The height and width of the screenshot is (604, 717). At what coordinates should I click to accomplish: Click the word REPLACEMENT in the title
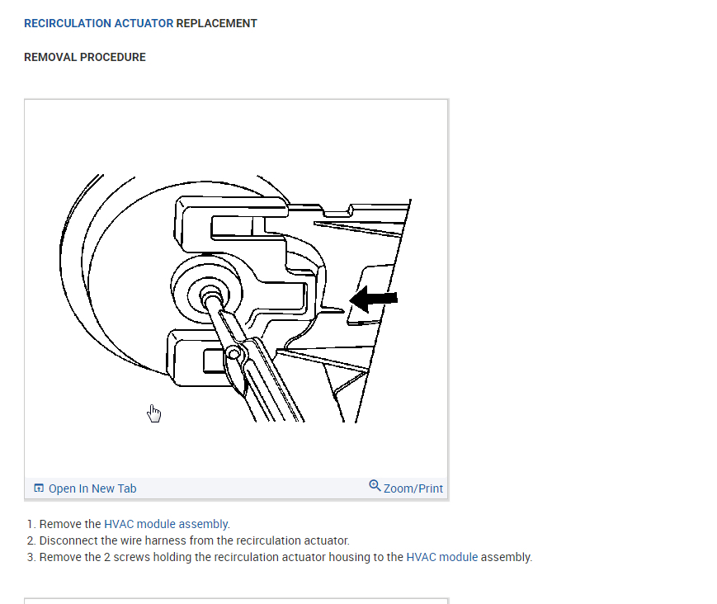217,23
